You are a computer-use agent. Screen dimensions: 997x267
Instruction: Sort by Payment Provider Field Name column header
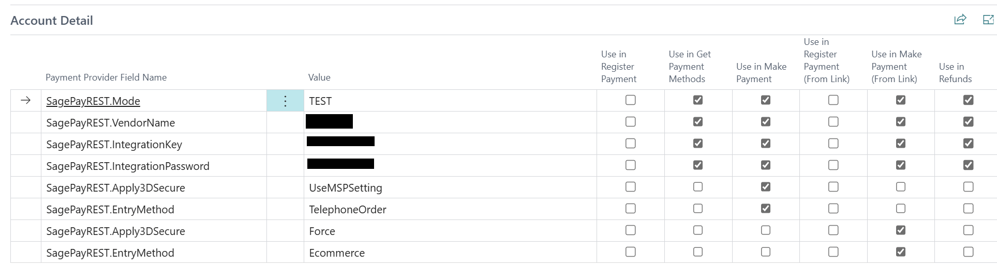tap(106, 77)
